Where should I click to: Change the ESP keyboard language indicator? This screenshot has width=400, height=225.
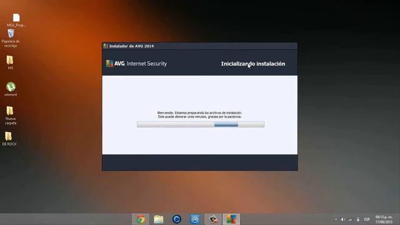tap(367, 219)
